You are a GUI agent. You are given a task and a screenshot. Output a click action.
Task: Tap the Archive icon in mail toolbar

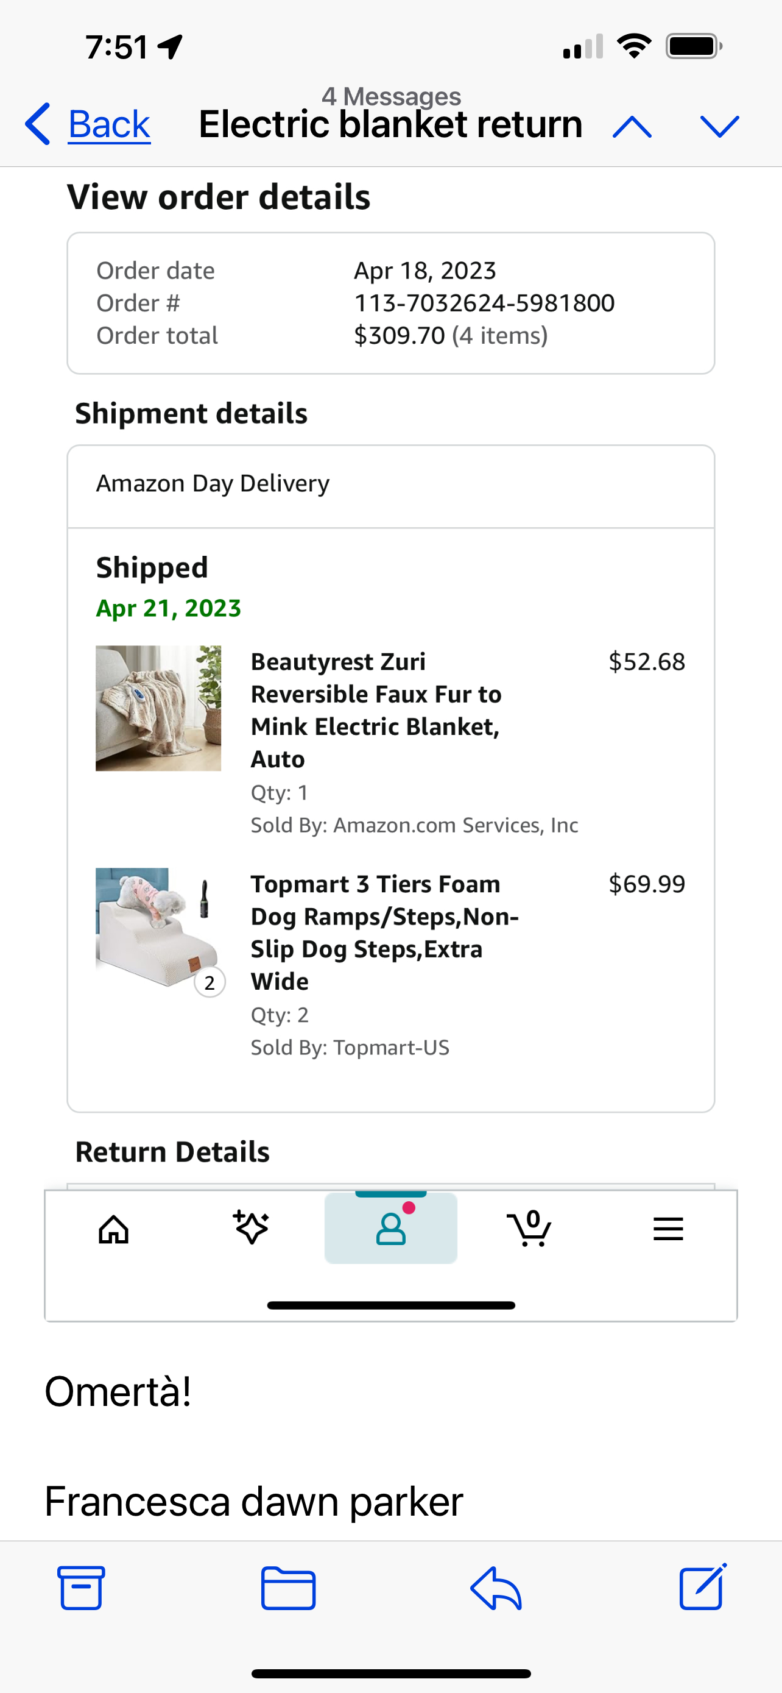[x=82, y=1588]
